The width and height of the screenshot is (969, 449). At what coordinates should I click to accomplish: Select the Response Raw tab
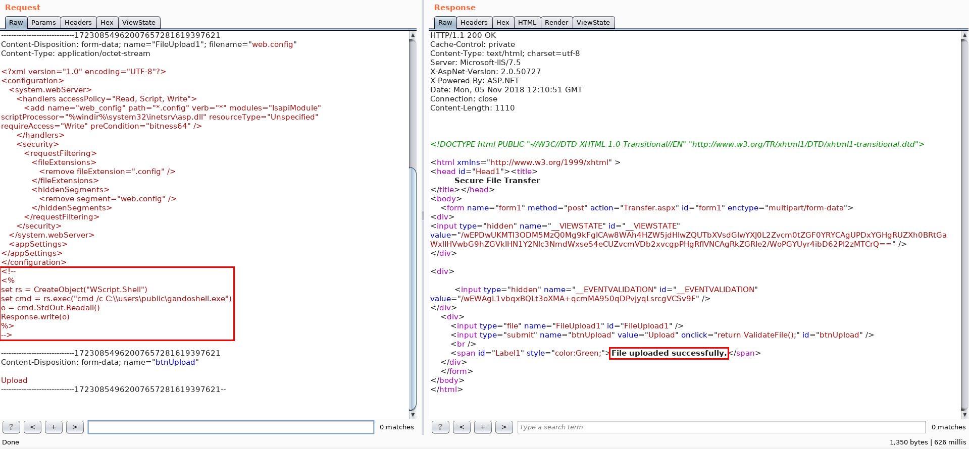click(x=445, y=23)
